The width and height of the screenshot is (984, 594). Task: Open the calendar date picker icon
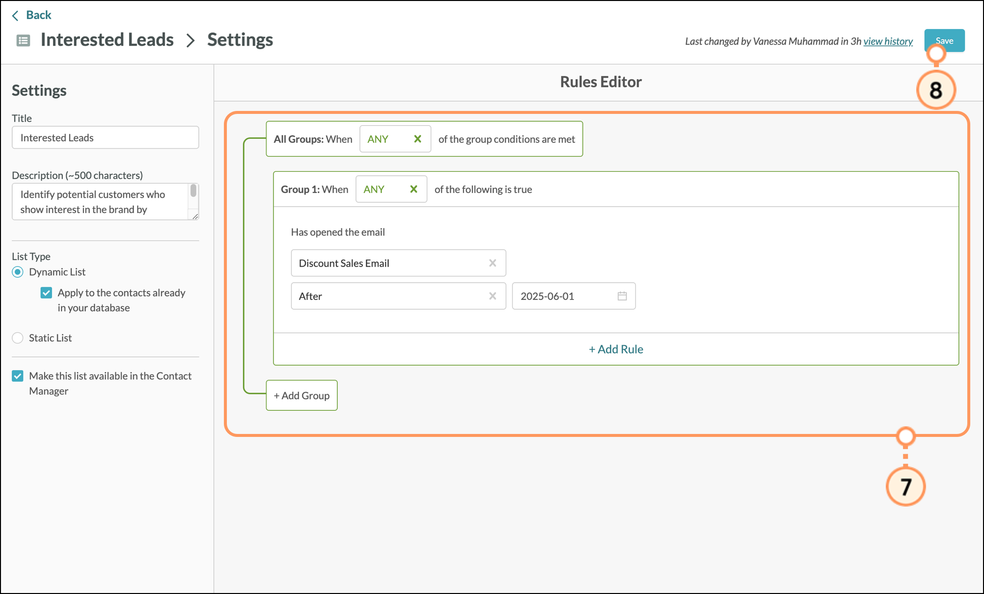pyautogui.click(x=622, y=296)
